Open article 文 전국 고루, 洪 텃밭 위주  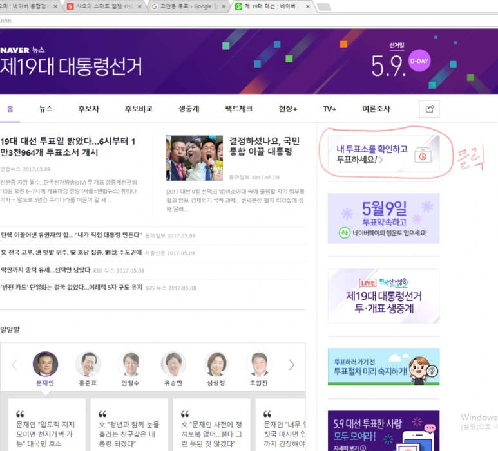(71, 252)
